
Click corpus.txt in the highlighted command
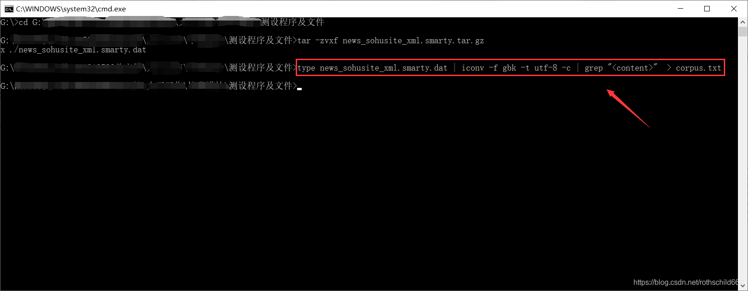tap(699, 68)
